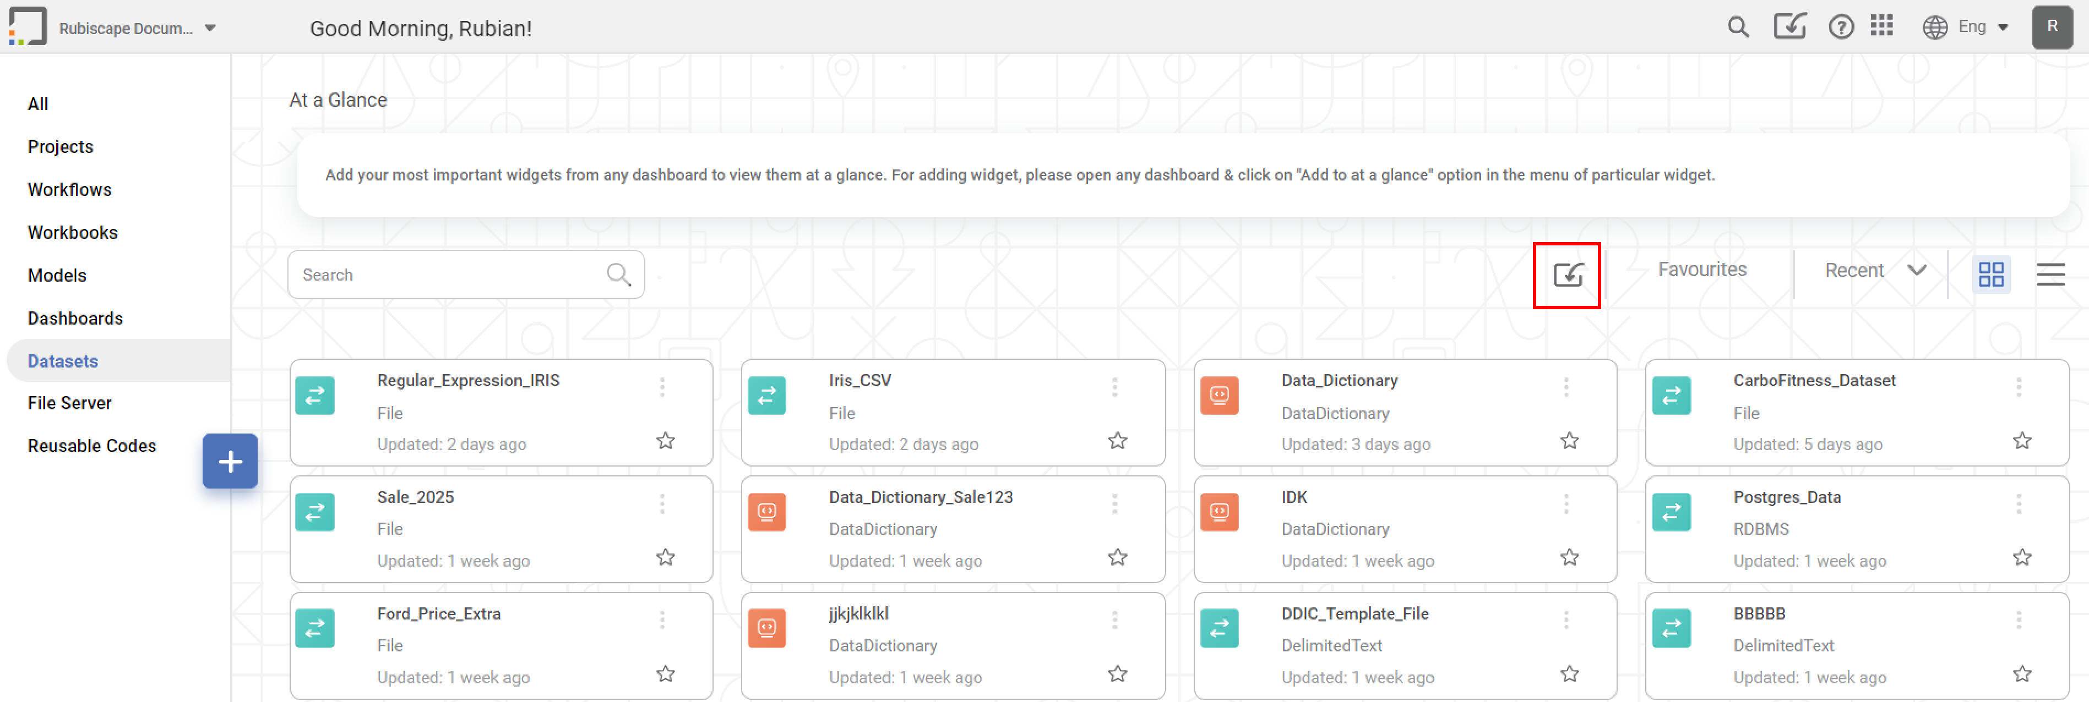The height and width of the screenshot is (702, 2089).
Task: Open the kebab menu on Sale_2025 card
Action: tap(662, 503)
